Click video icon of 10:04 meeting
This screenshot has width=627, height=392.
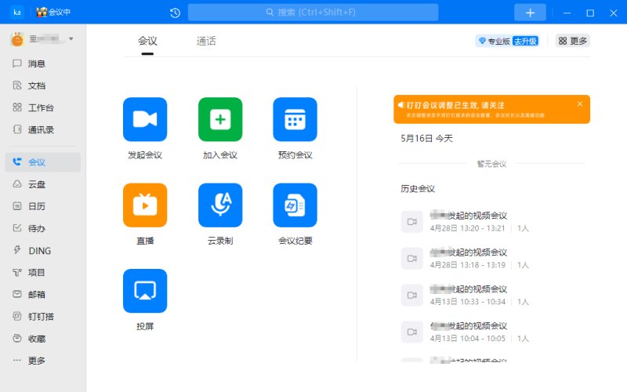click(x=412, y=332)
